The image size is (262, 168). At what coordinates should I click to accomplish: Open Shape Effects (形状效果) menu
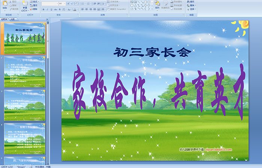(x=177, y=9)
